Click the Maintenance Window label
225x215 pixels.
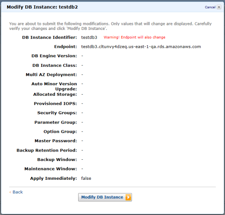(51, 169)
